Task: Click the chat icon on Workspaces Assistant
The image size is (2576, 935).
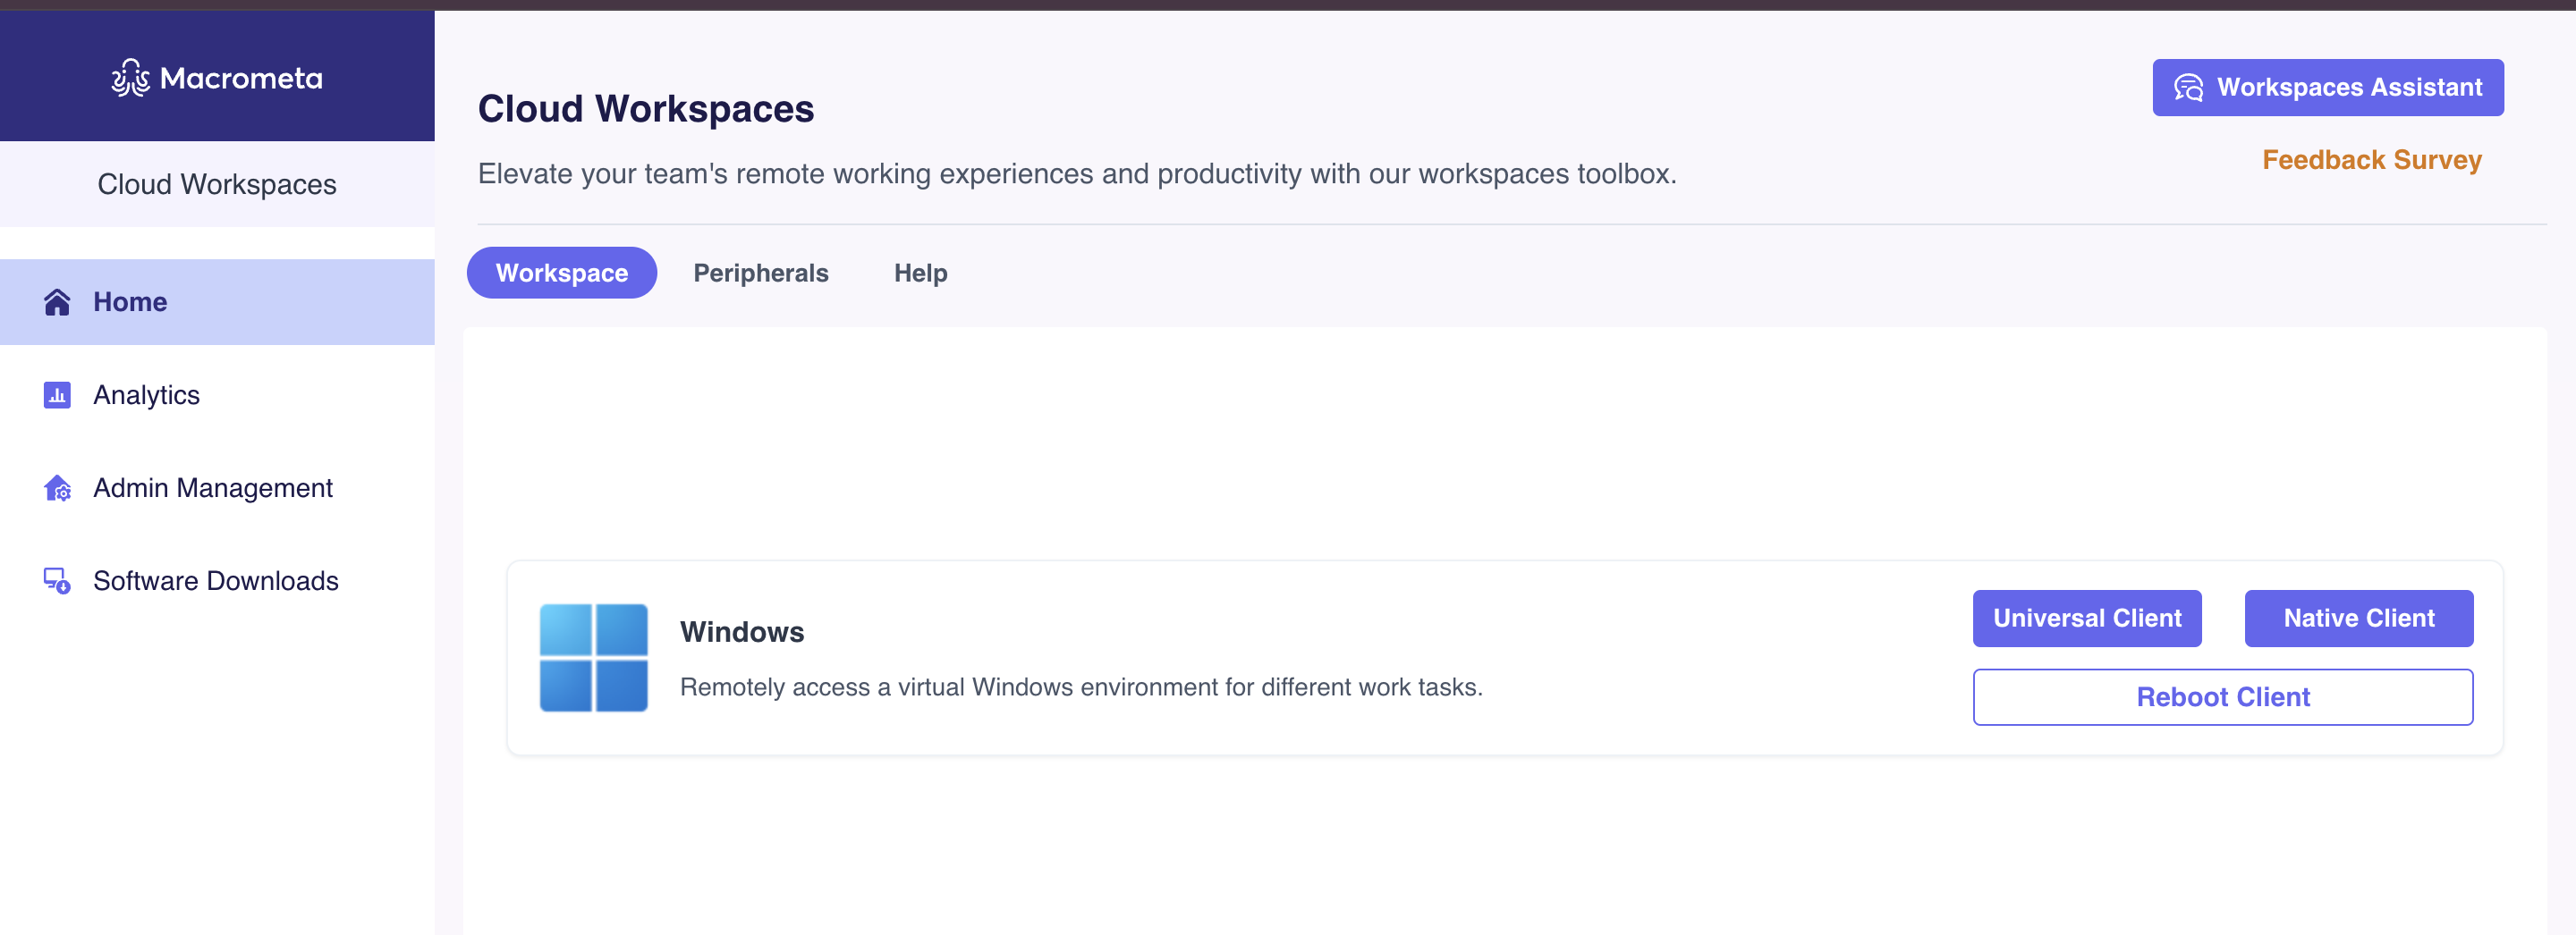Action: pyautogui.click(x=2190, y=87)
